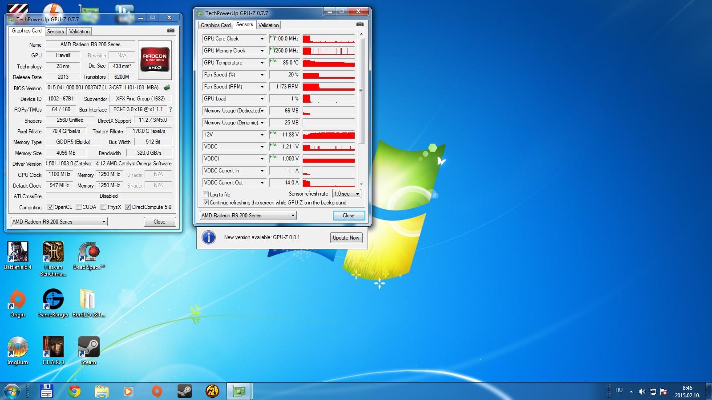This screenshot has height=400, width=712.
Task: Select Graphics Card tab in left GPU-Z window
Action: pos(27,31)
